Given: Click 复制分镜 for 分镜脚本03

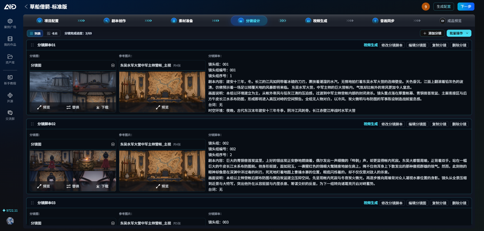Looking at the screenshot, I should (439, 203).
